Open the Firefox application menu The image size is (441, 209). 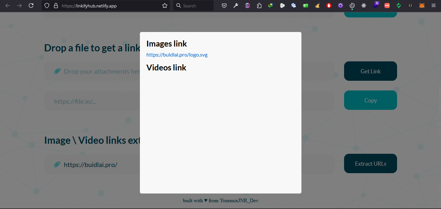coord(434,5)
